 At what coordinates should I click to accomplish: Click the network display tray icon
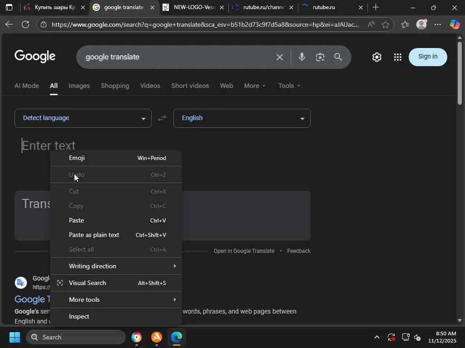click(406, 337)
